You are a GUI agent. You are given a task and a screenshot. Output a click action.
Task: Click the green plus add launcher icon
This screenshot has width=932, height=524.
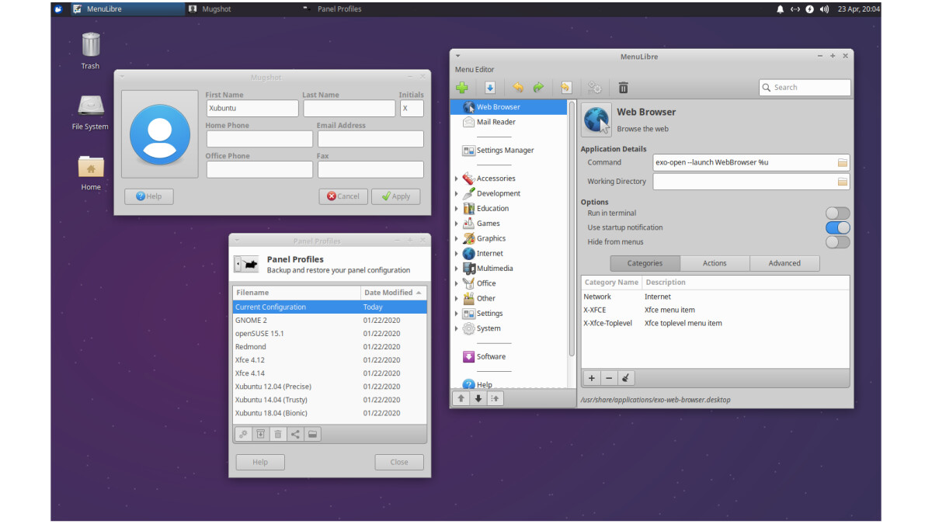tap(462, 88)
